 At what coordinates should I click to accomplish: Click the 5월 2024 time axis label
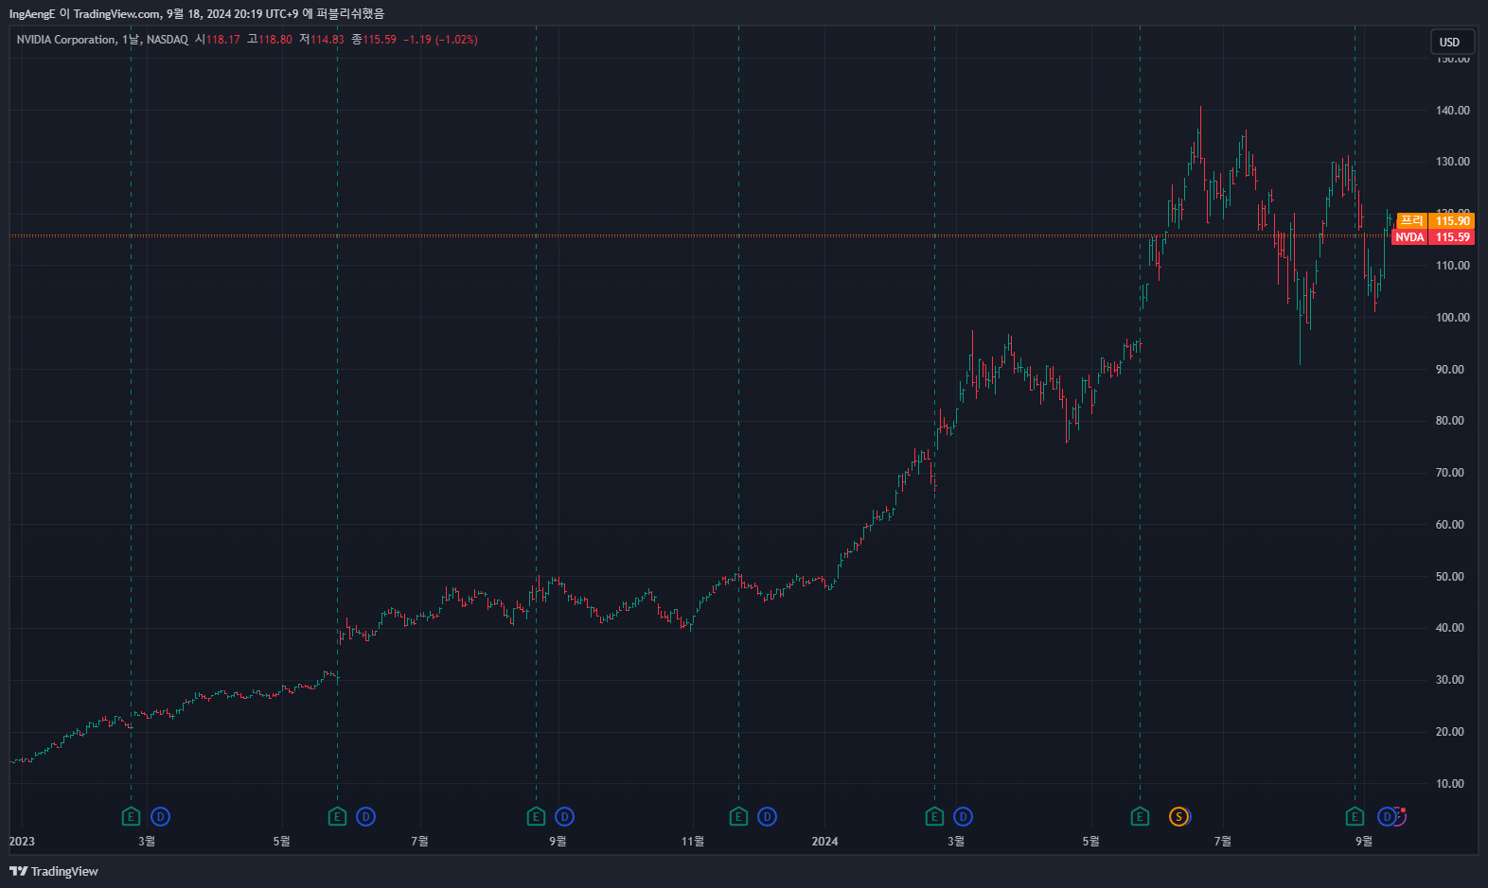coord(1091,842)
